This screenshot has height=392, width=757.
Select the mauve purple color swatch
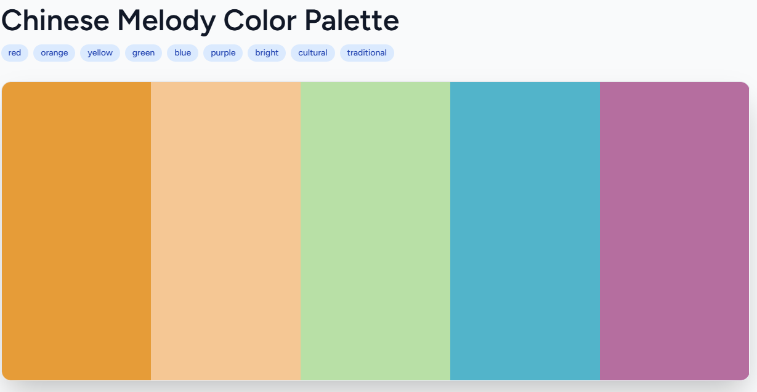click(x=674, y=231)
